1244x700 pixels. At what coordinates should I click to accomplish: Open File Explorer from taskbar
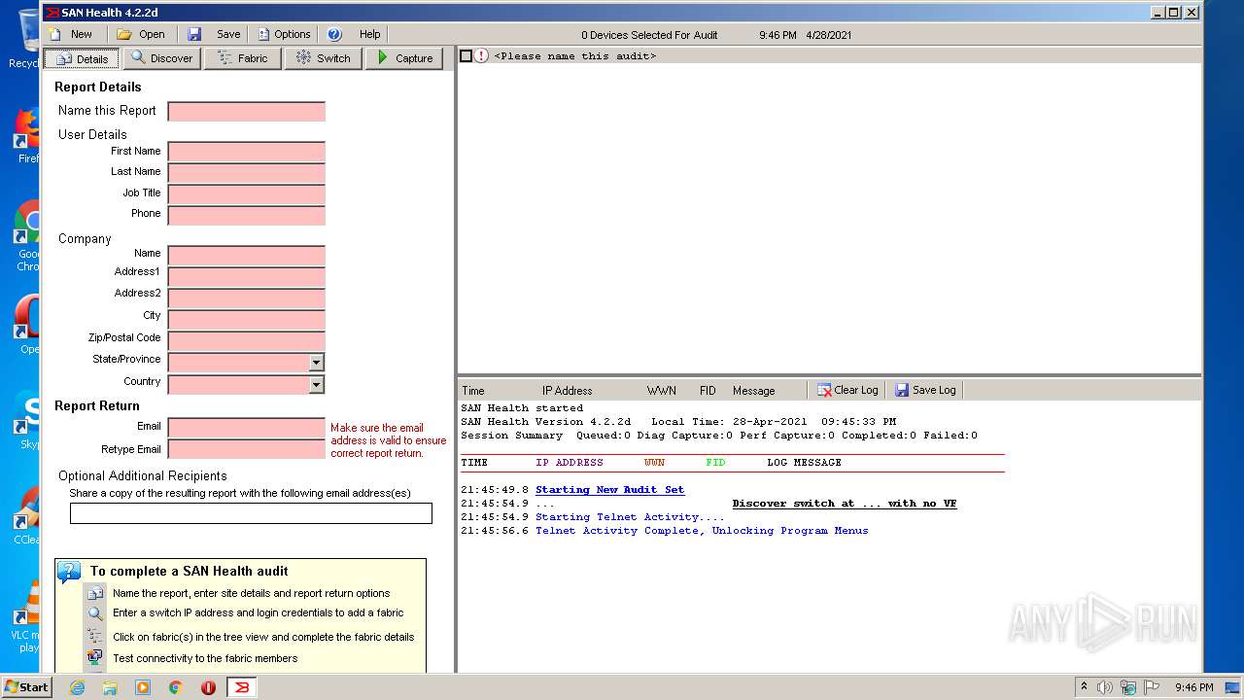coord(110,687)
